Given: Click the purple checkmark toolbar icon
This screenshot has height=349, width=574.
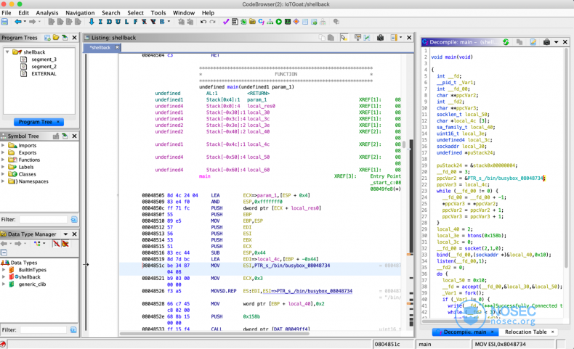Looking at the screenshot, I should [226, 22].
